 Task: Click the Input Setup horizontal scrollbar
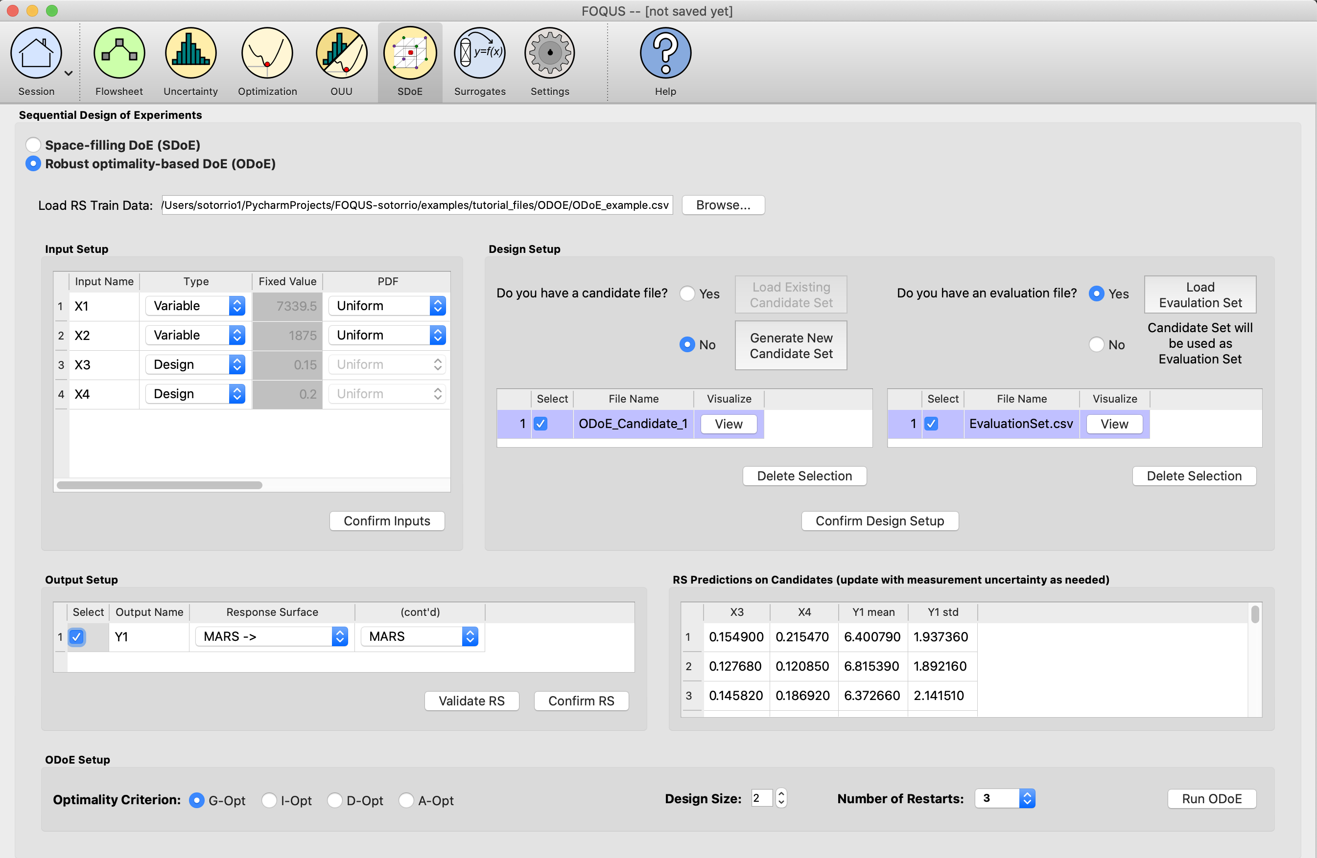tap(160, 485)
